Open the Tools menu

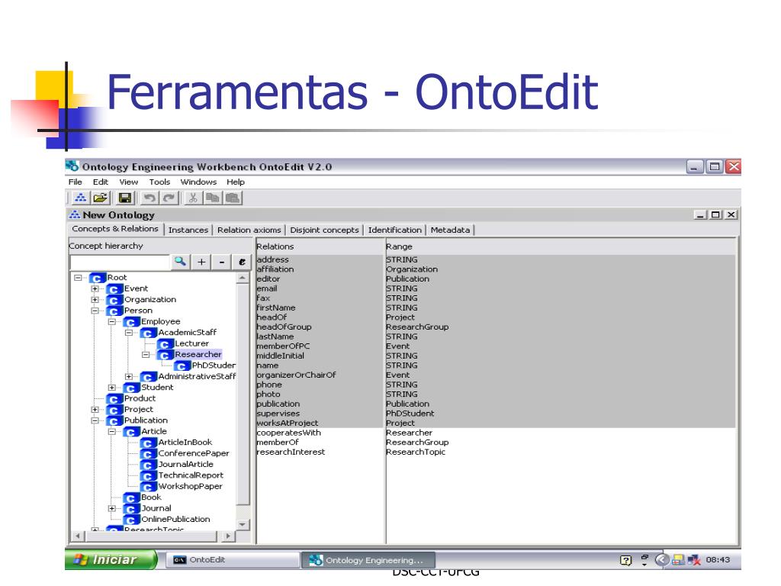click(159, 182)
